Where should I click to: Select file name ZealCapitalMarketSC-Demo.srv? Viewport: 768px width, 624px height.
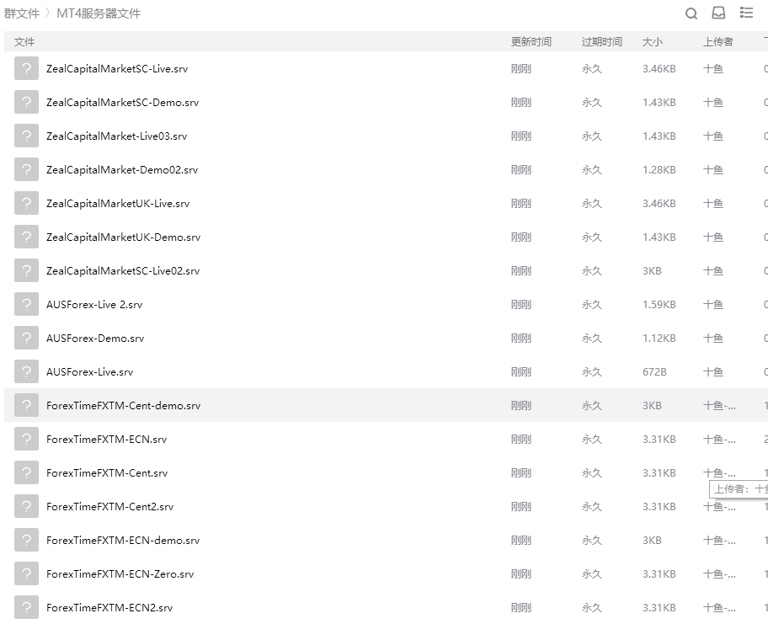click(122, 103)
